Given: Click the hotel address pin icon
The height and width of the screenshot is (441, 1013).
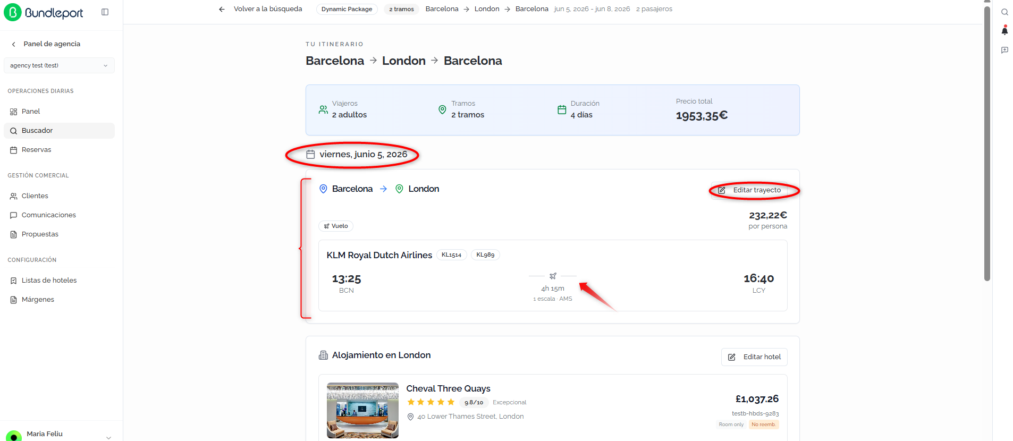Looking at the screenshot, I should (410, 417).
